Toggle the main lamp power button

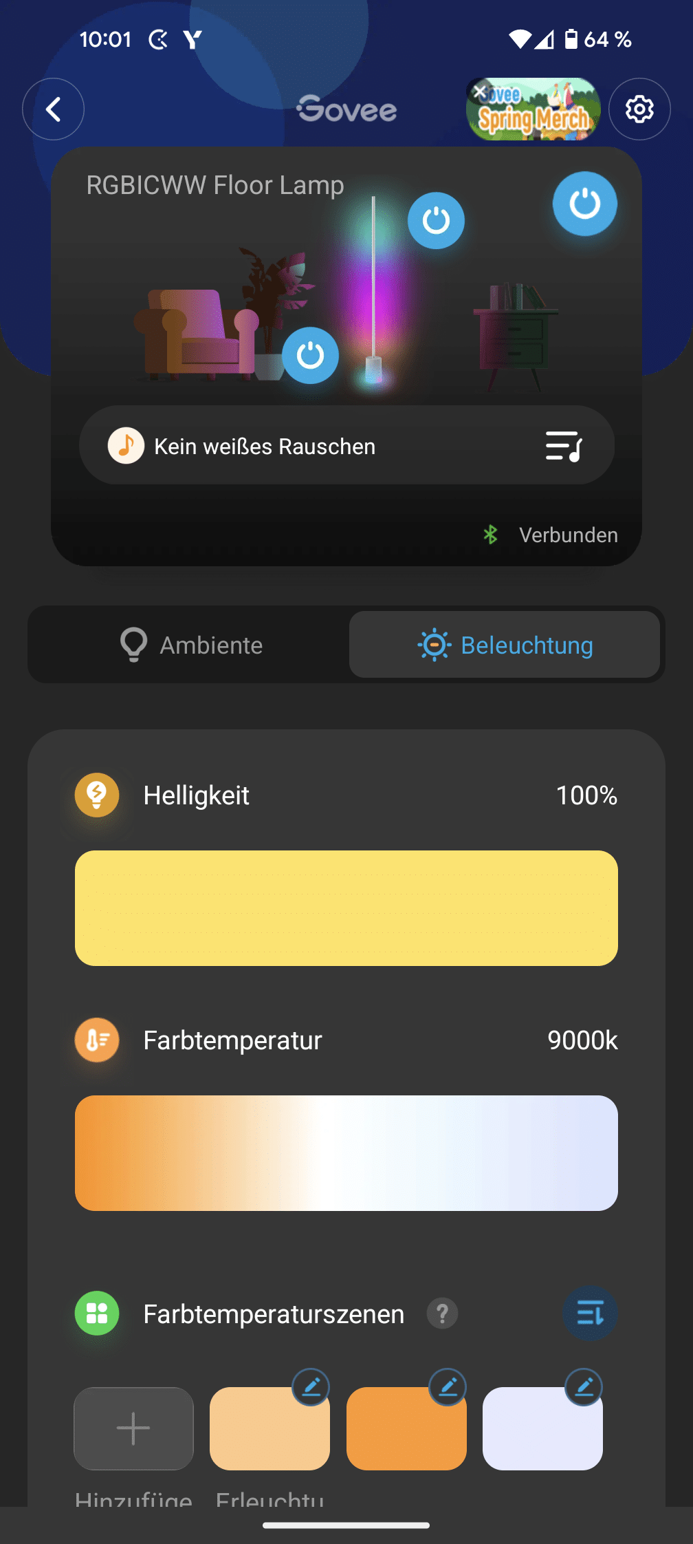pos(584,204)
